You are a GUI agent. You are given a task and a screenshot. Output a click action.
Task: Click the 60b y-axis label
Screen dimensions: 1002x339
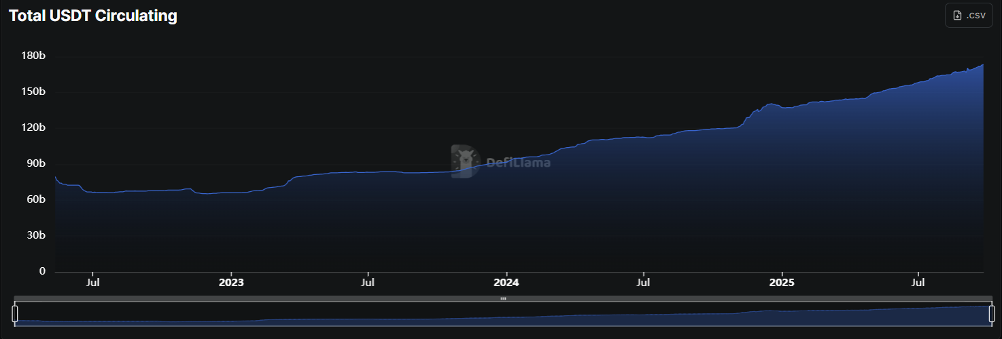click(35, 199)
